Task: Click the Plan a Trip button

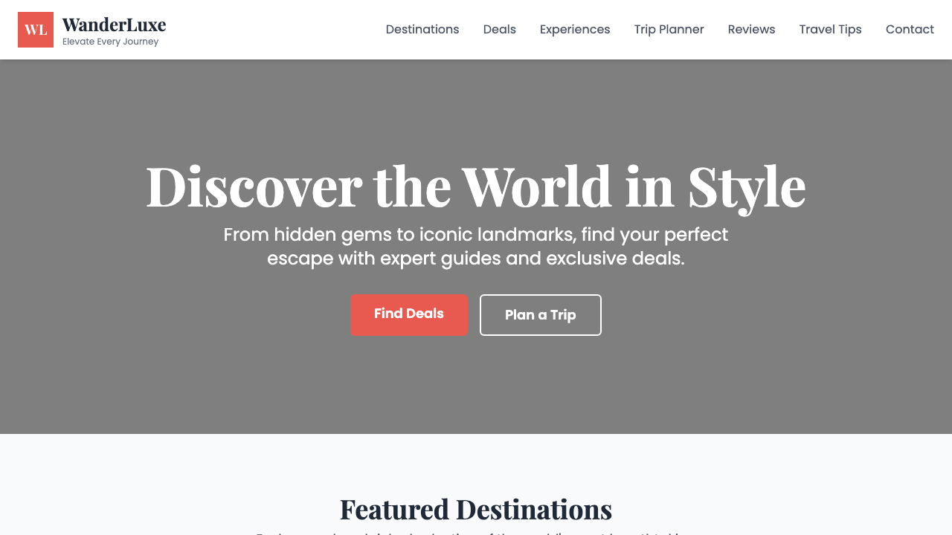Action: (x=541, y=315)
